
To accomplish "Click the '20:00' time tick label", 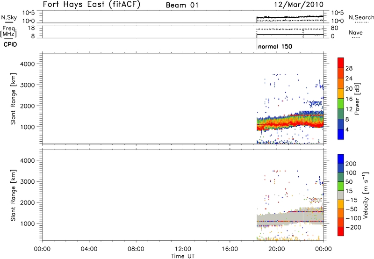I will [x=277, y=249].
